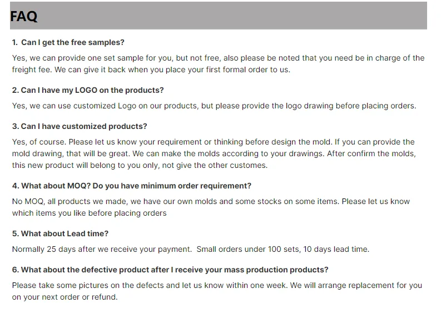Viewport: 446px width, 328px height.
Task: Select question 4 about MOQ
Action: click(132, 186)
